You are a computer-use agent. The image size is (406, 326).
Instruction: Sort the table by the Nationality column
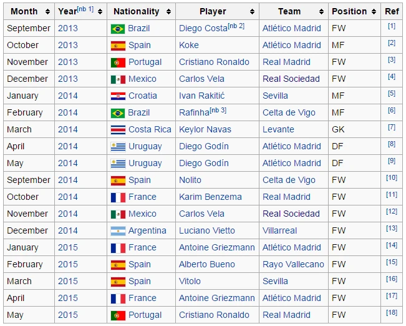tap(168, 11)
